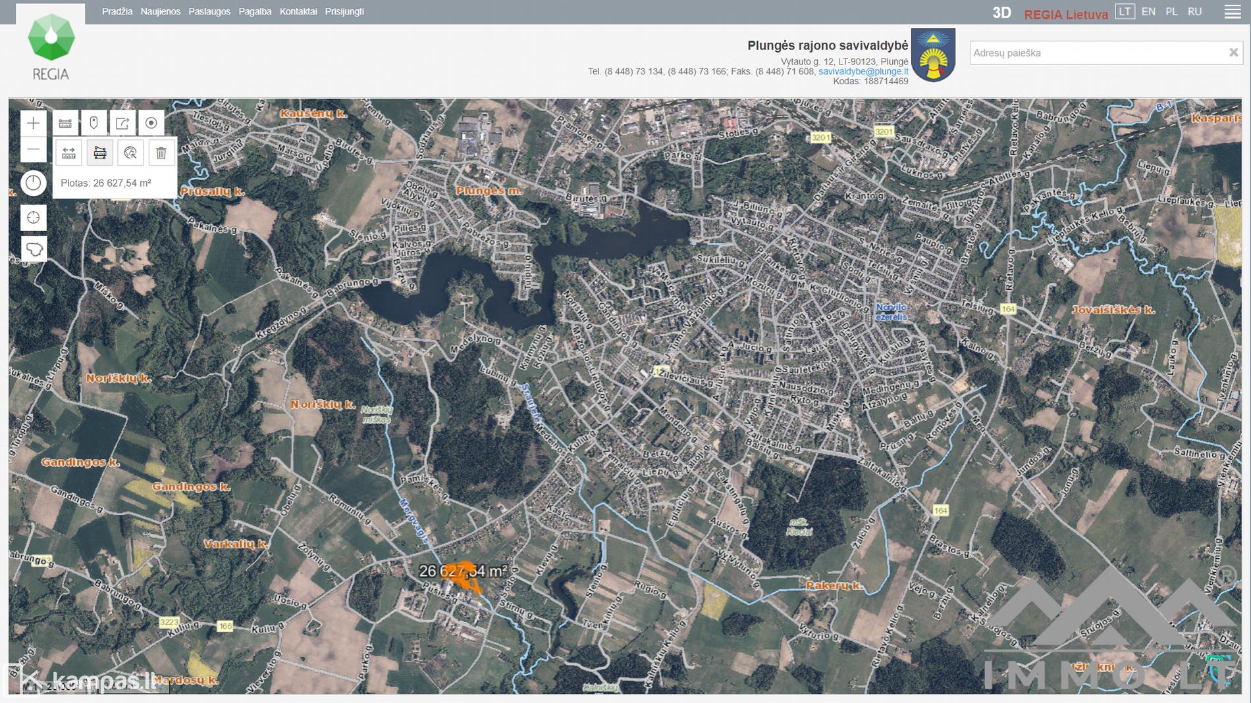
Task: Click the Adresų paieška search field
Action: pos(1096,53)
